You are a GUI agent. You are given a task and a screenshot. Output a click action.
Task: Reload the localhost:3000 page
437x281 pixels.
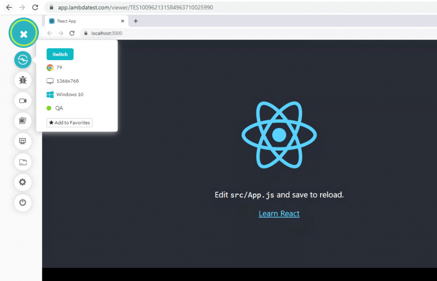pos(72,33)
